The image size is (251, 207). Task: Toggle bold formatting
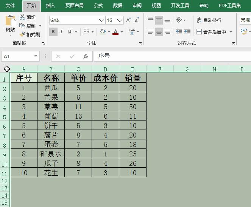pyautogui.click(x=53, y=32)
